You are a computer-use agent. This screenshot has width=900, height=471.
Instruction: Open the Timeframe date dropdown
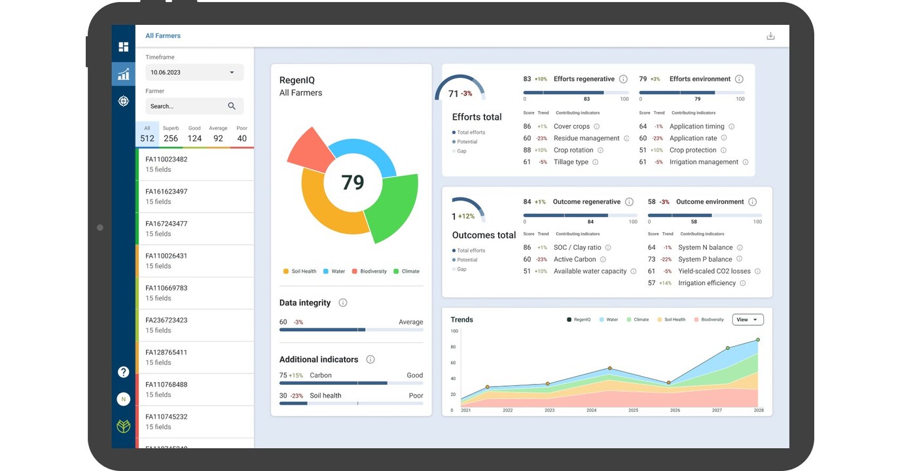point(194,73)
